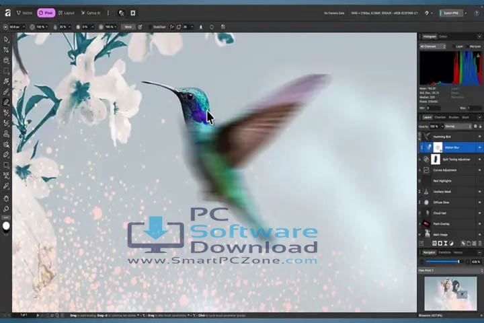The height and width of the screenshot is (323, 484).
Task: Select the Zoom tool
Action: point(6,209)
